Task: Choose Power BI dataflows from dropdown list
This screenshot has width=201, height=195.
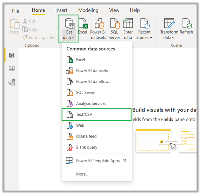Action: point(97,81)
